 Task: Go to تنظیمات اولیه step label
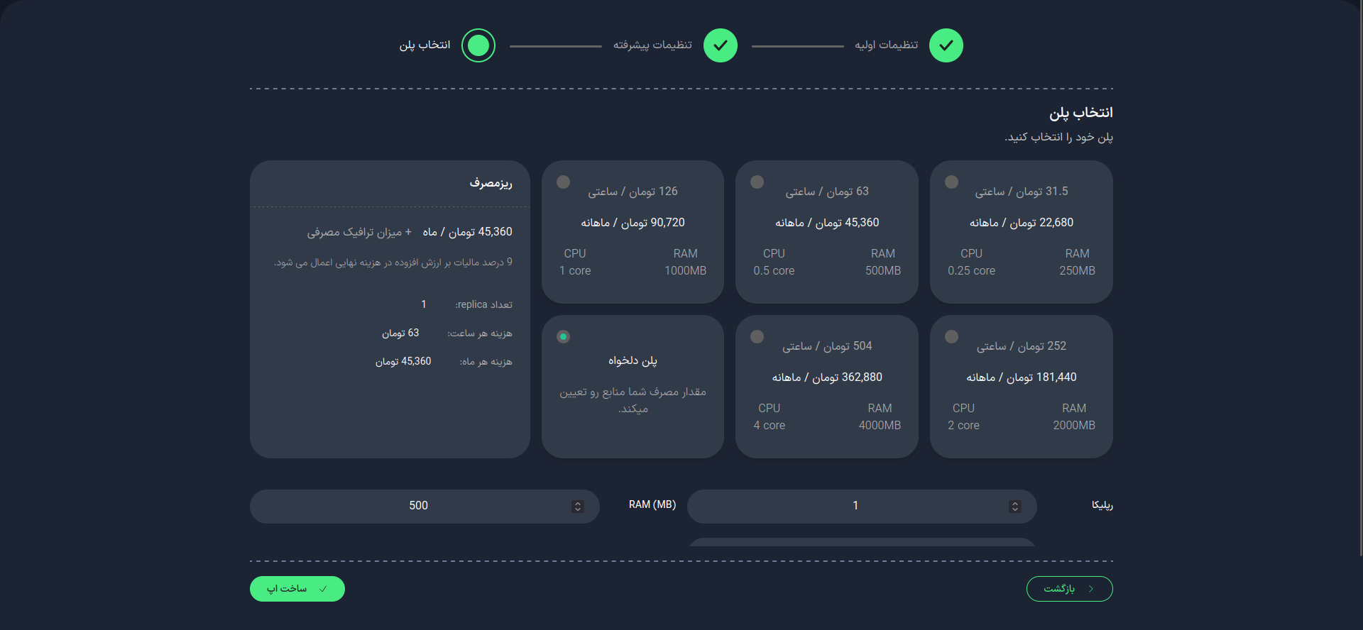point(886,45)
